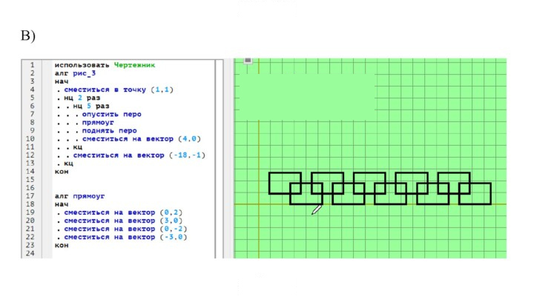Click line number 16 in the gutter
Viewport: 534px width, 299px height.
click(x=30, y=188)
